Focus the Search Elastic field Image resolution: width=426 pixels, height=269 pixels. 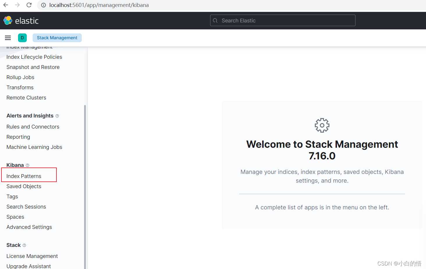(x=283, y=20)
